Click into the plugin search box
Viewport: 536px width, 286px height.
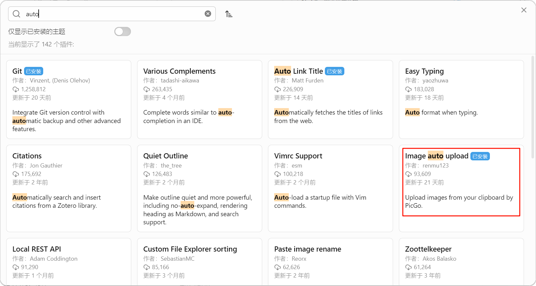(114, 14)
